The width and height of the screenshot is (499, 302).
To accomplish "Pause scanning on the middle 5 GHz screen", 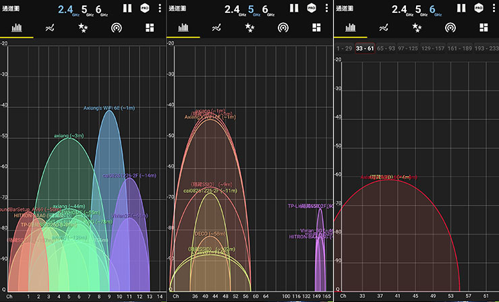I will (294, 8).
